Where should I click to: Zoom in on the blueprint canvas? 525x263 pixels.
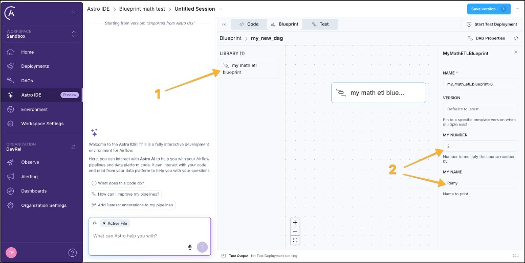(x=295, y=223)
